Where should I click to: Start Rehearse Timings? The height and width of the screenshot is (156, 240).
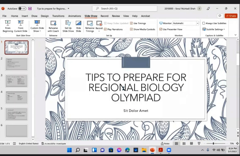click(x=90, y=26)
